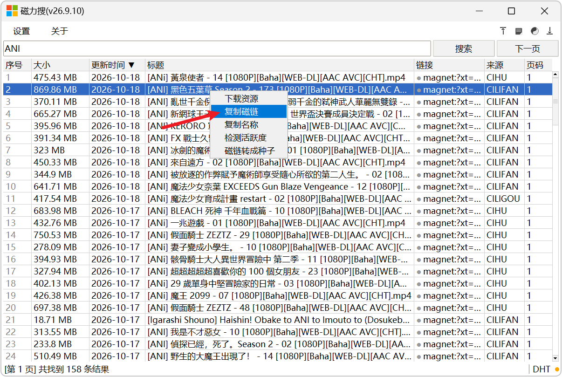
Task: Click scrollbar up arrow of results list
Action: point(555,75)
